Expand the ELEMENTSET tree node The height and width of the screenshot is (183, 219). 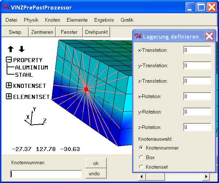[x=9, y=96]
